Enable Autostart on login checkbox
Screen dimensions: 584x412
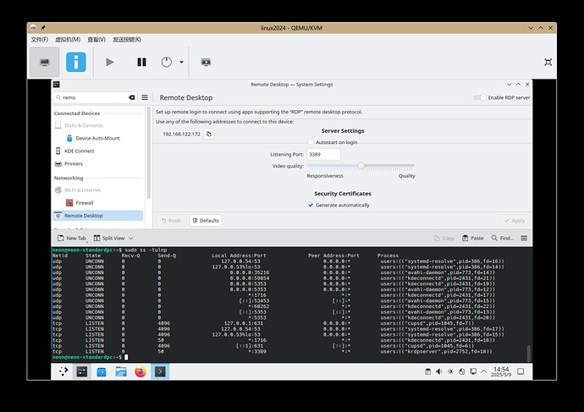[311, 142]
